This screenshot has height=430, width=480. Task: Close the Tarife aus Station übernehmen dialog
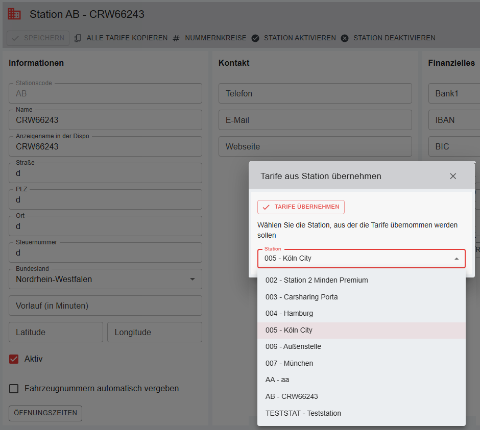point(453,176)
